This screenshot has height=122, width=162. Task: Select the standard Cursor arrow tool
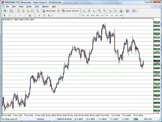coord(5,16)
